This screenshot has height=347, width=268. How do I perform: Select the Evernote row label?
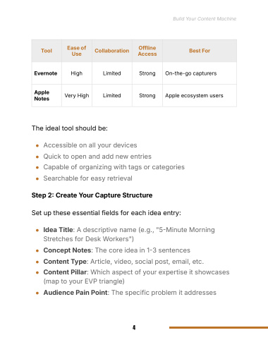[x=46, y=73]
